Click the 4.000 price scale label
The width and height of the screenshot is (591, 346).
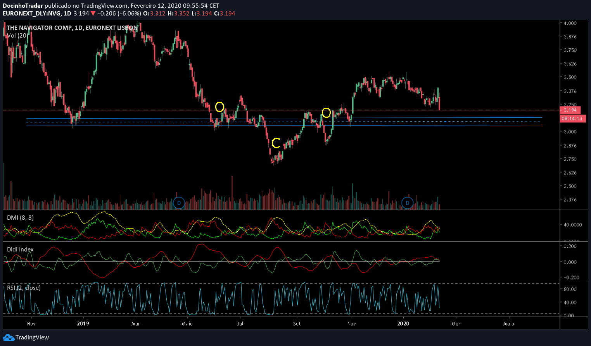pos(570,23)
